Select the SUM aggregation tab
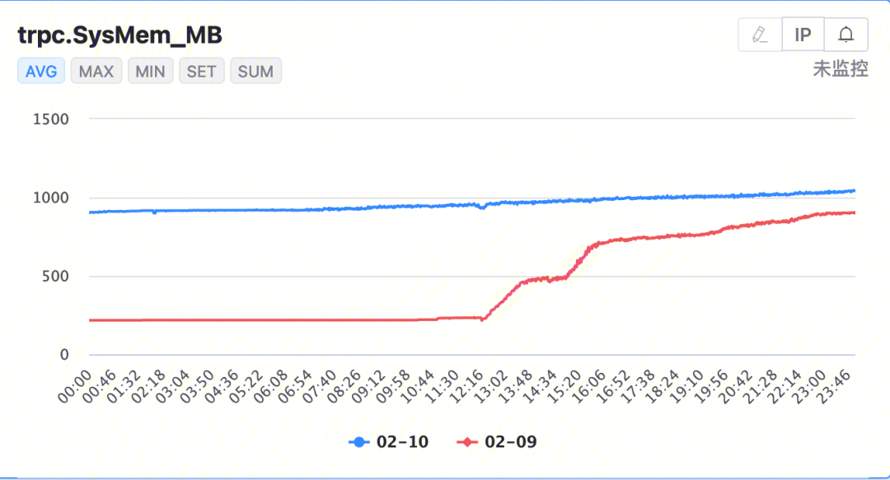The image size is (890, 480). (x=255, y=71)
